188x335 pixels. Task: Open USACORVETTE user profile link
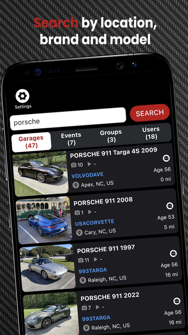[95, 222]
